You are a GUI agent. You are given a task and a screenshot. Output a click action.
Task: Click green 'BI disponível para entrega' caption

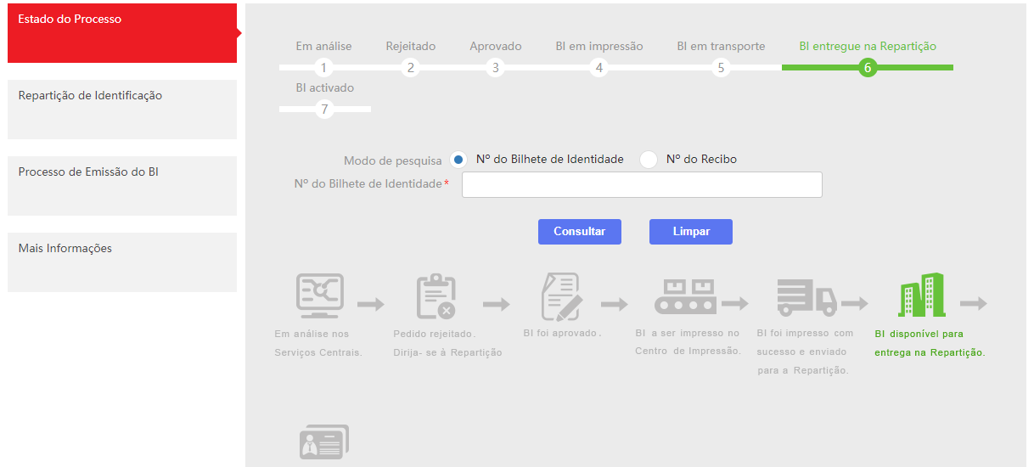click(930, 343)
